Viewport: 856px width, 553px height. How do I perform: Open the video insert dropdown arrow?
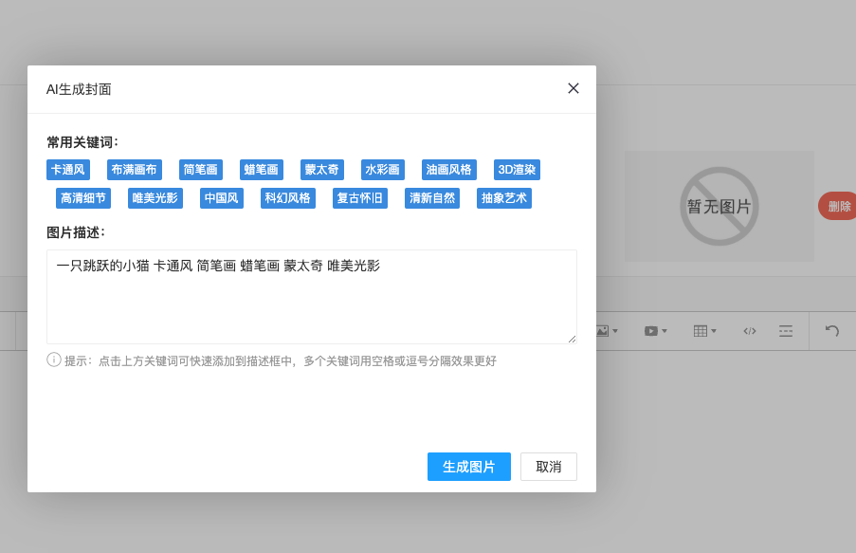pos(665,331)
